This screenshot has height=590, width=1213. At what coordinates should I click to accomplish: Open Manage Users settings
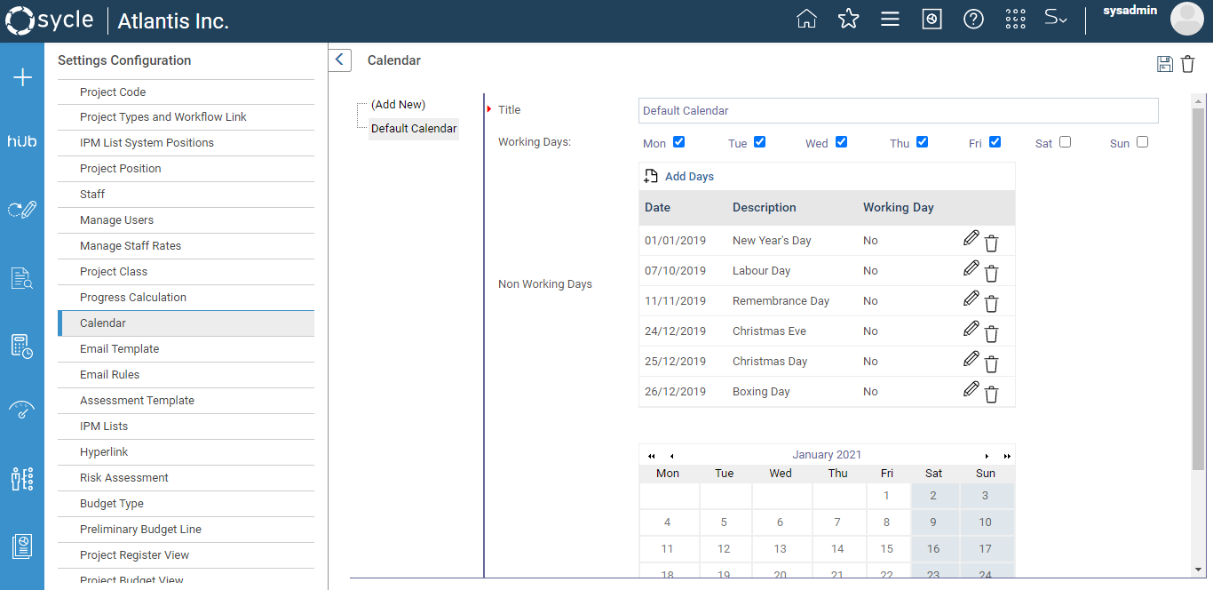point(186,219)
